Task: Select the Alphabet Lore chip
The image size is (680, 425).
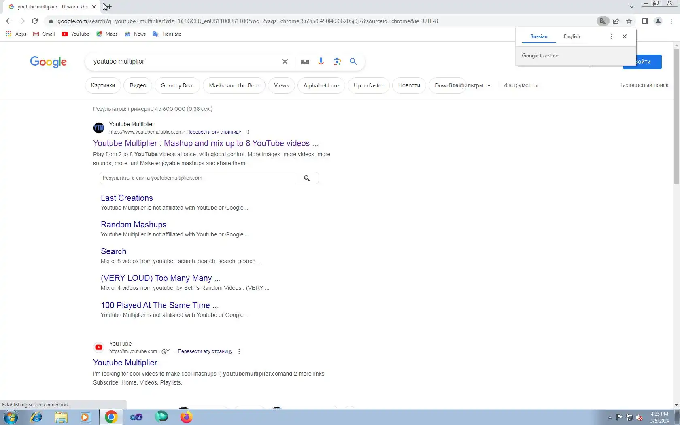Action: 321,85
